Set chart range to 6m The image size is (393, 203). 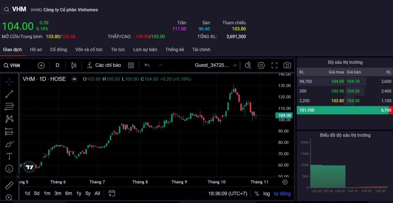pos(68,194)
